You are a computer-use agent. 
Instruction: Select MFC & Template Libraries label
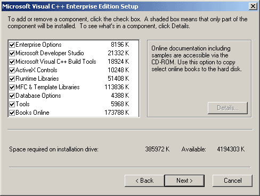pos(47,87)
